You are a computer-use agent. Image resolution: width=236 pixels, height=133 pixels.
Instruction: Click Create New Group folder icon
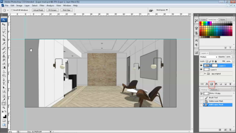(x=221, y=84)
